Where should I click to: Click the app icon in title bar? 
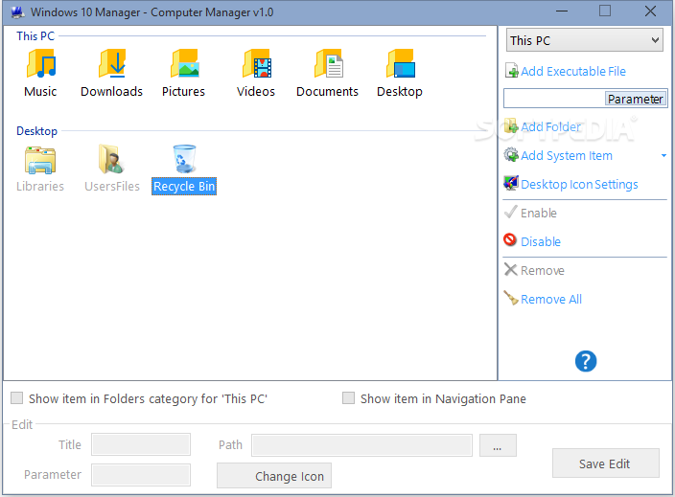17,12
